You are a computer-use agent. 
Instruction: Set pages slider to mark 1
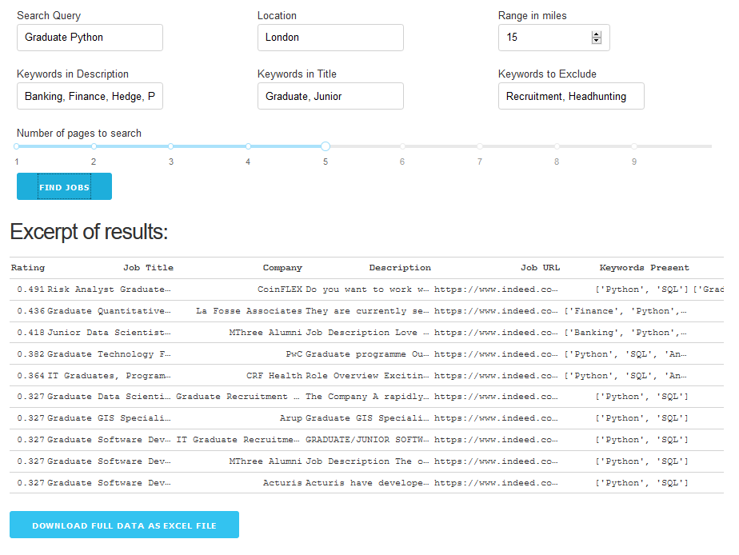point(17,146)
